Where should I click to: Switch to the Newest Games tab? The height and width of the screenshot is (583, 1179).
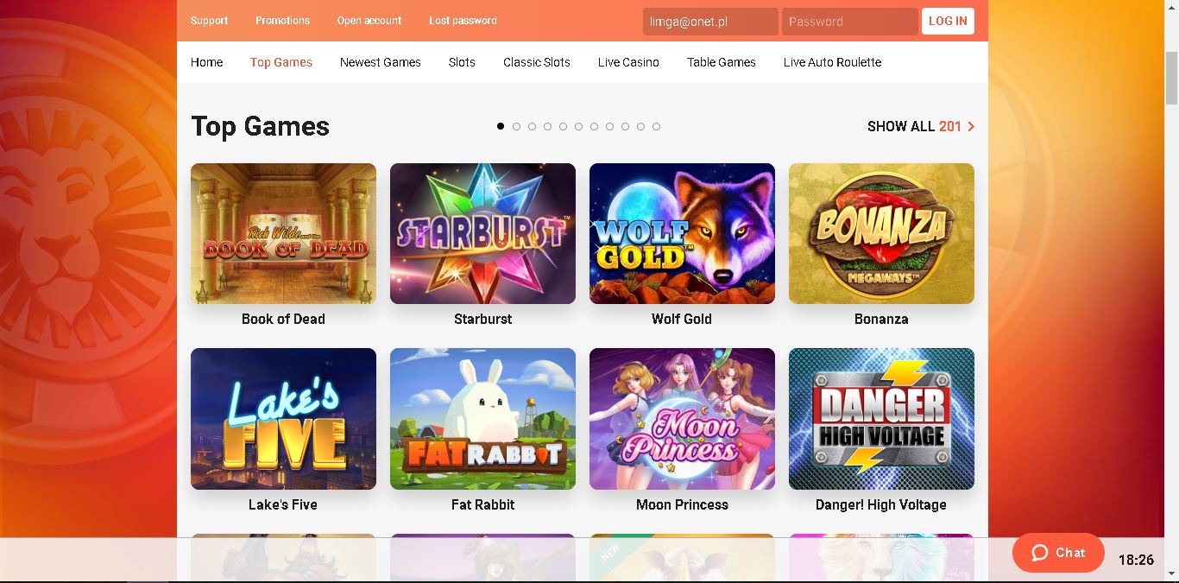click(x=381, y=62)
